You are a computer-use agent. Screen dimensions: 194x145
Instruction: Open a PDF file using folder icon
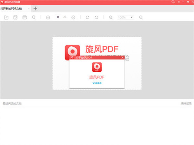coord(6,17)
